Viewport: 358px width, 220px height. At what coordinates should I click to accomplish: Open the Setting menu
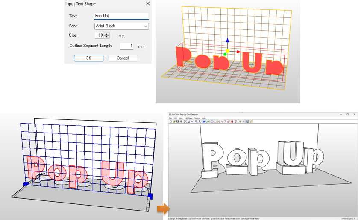click(x=197, y=118)
